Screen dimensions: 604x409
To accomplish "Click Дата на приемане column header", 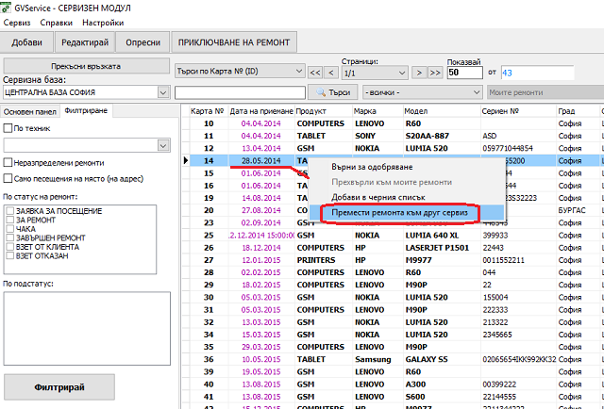I will [x=261, y=111].
